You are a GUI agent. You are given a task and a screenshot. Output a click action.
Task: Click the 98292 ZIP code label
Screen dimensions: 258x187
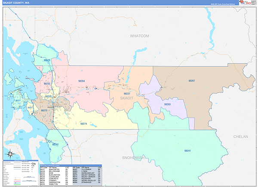pyautogui.click(x=55, y=145)
